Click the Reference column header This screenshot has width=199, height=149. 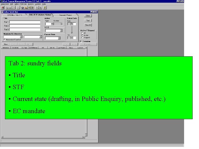[6, 48]
